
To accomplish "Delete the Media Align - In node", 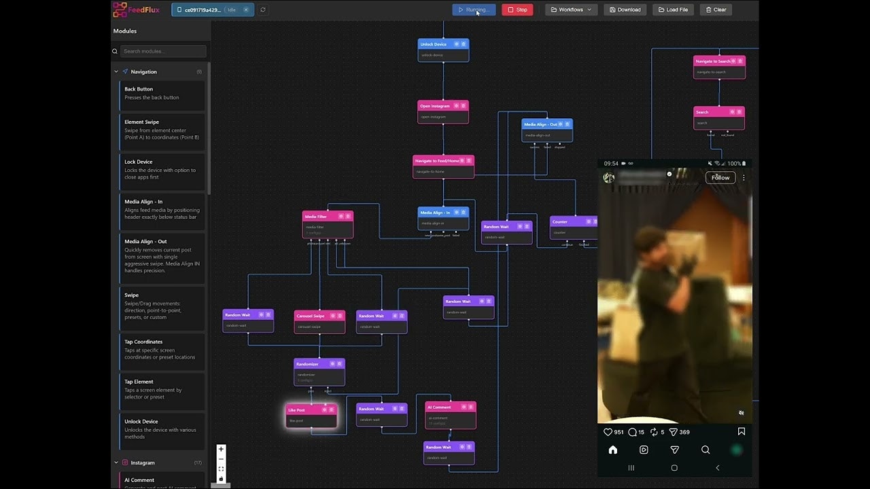I will (x=464, y=213).
